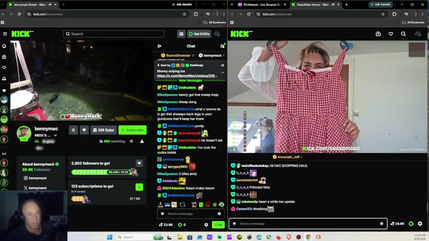Open the Kick search icon in ShakoMako window

[x=403, y=34]
